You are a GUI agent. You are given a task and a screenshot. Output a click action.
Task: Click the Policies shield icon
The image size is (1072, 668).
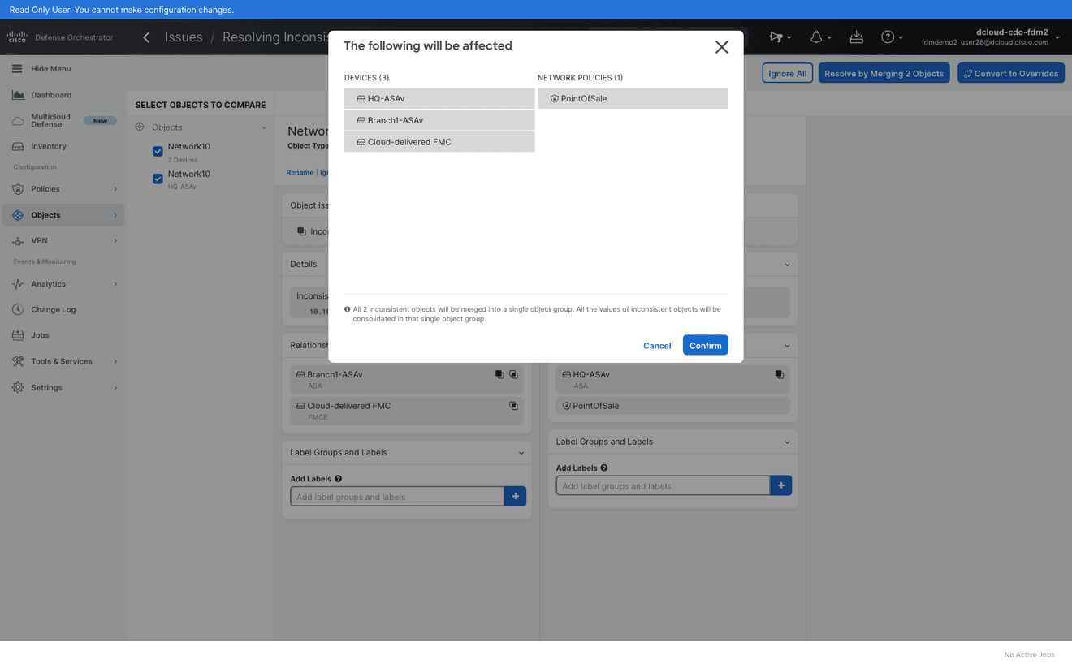(x=18, y=189)
